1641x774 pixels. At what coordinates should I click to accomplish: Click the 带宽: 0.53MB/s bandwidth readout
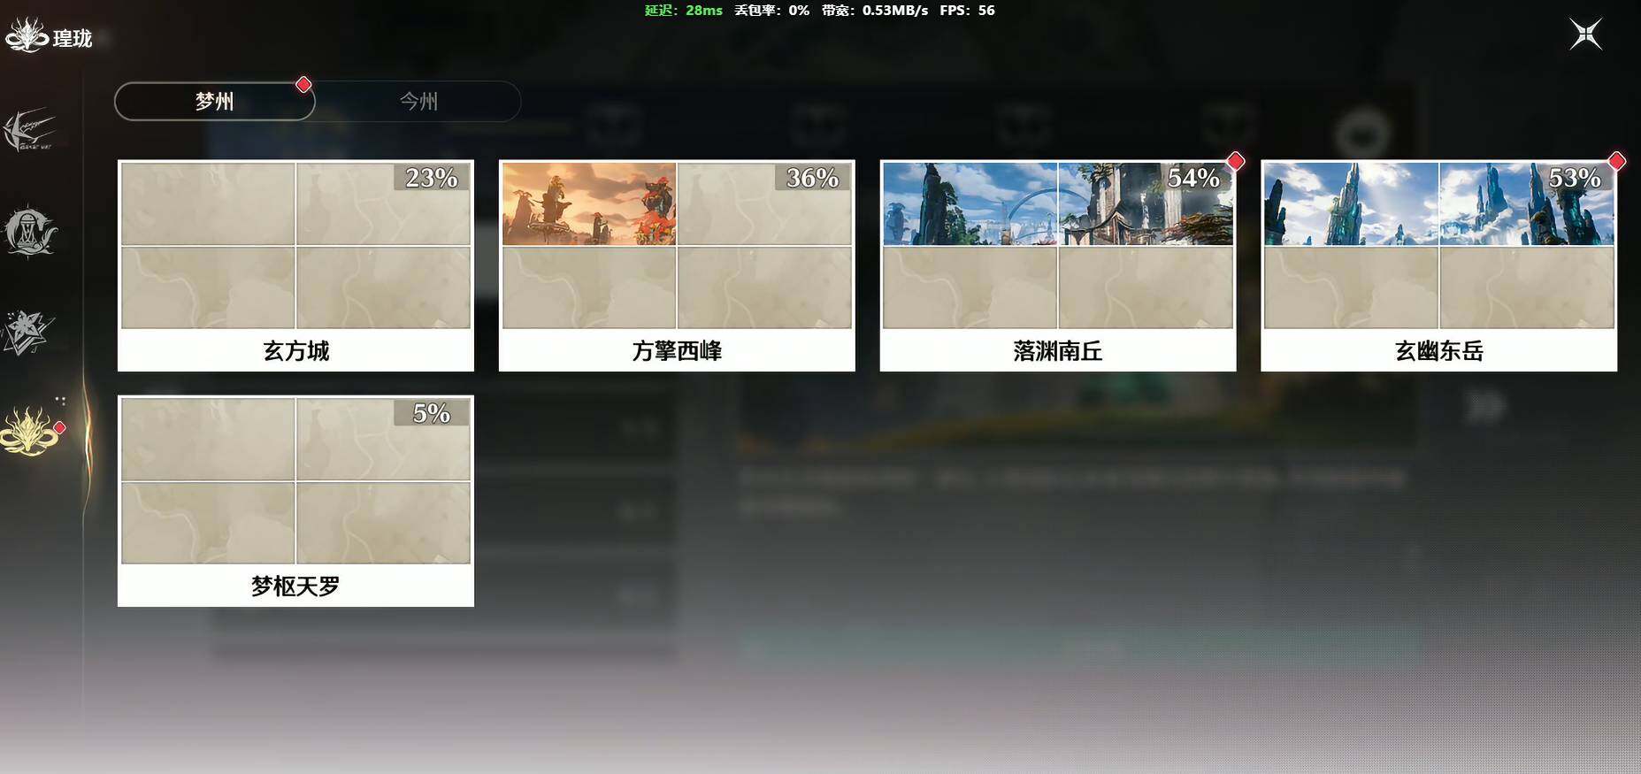[x=875, y=11]
